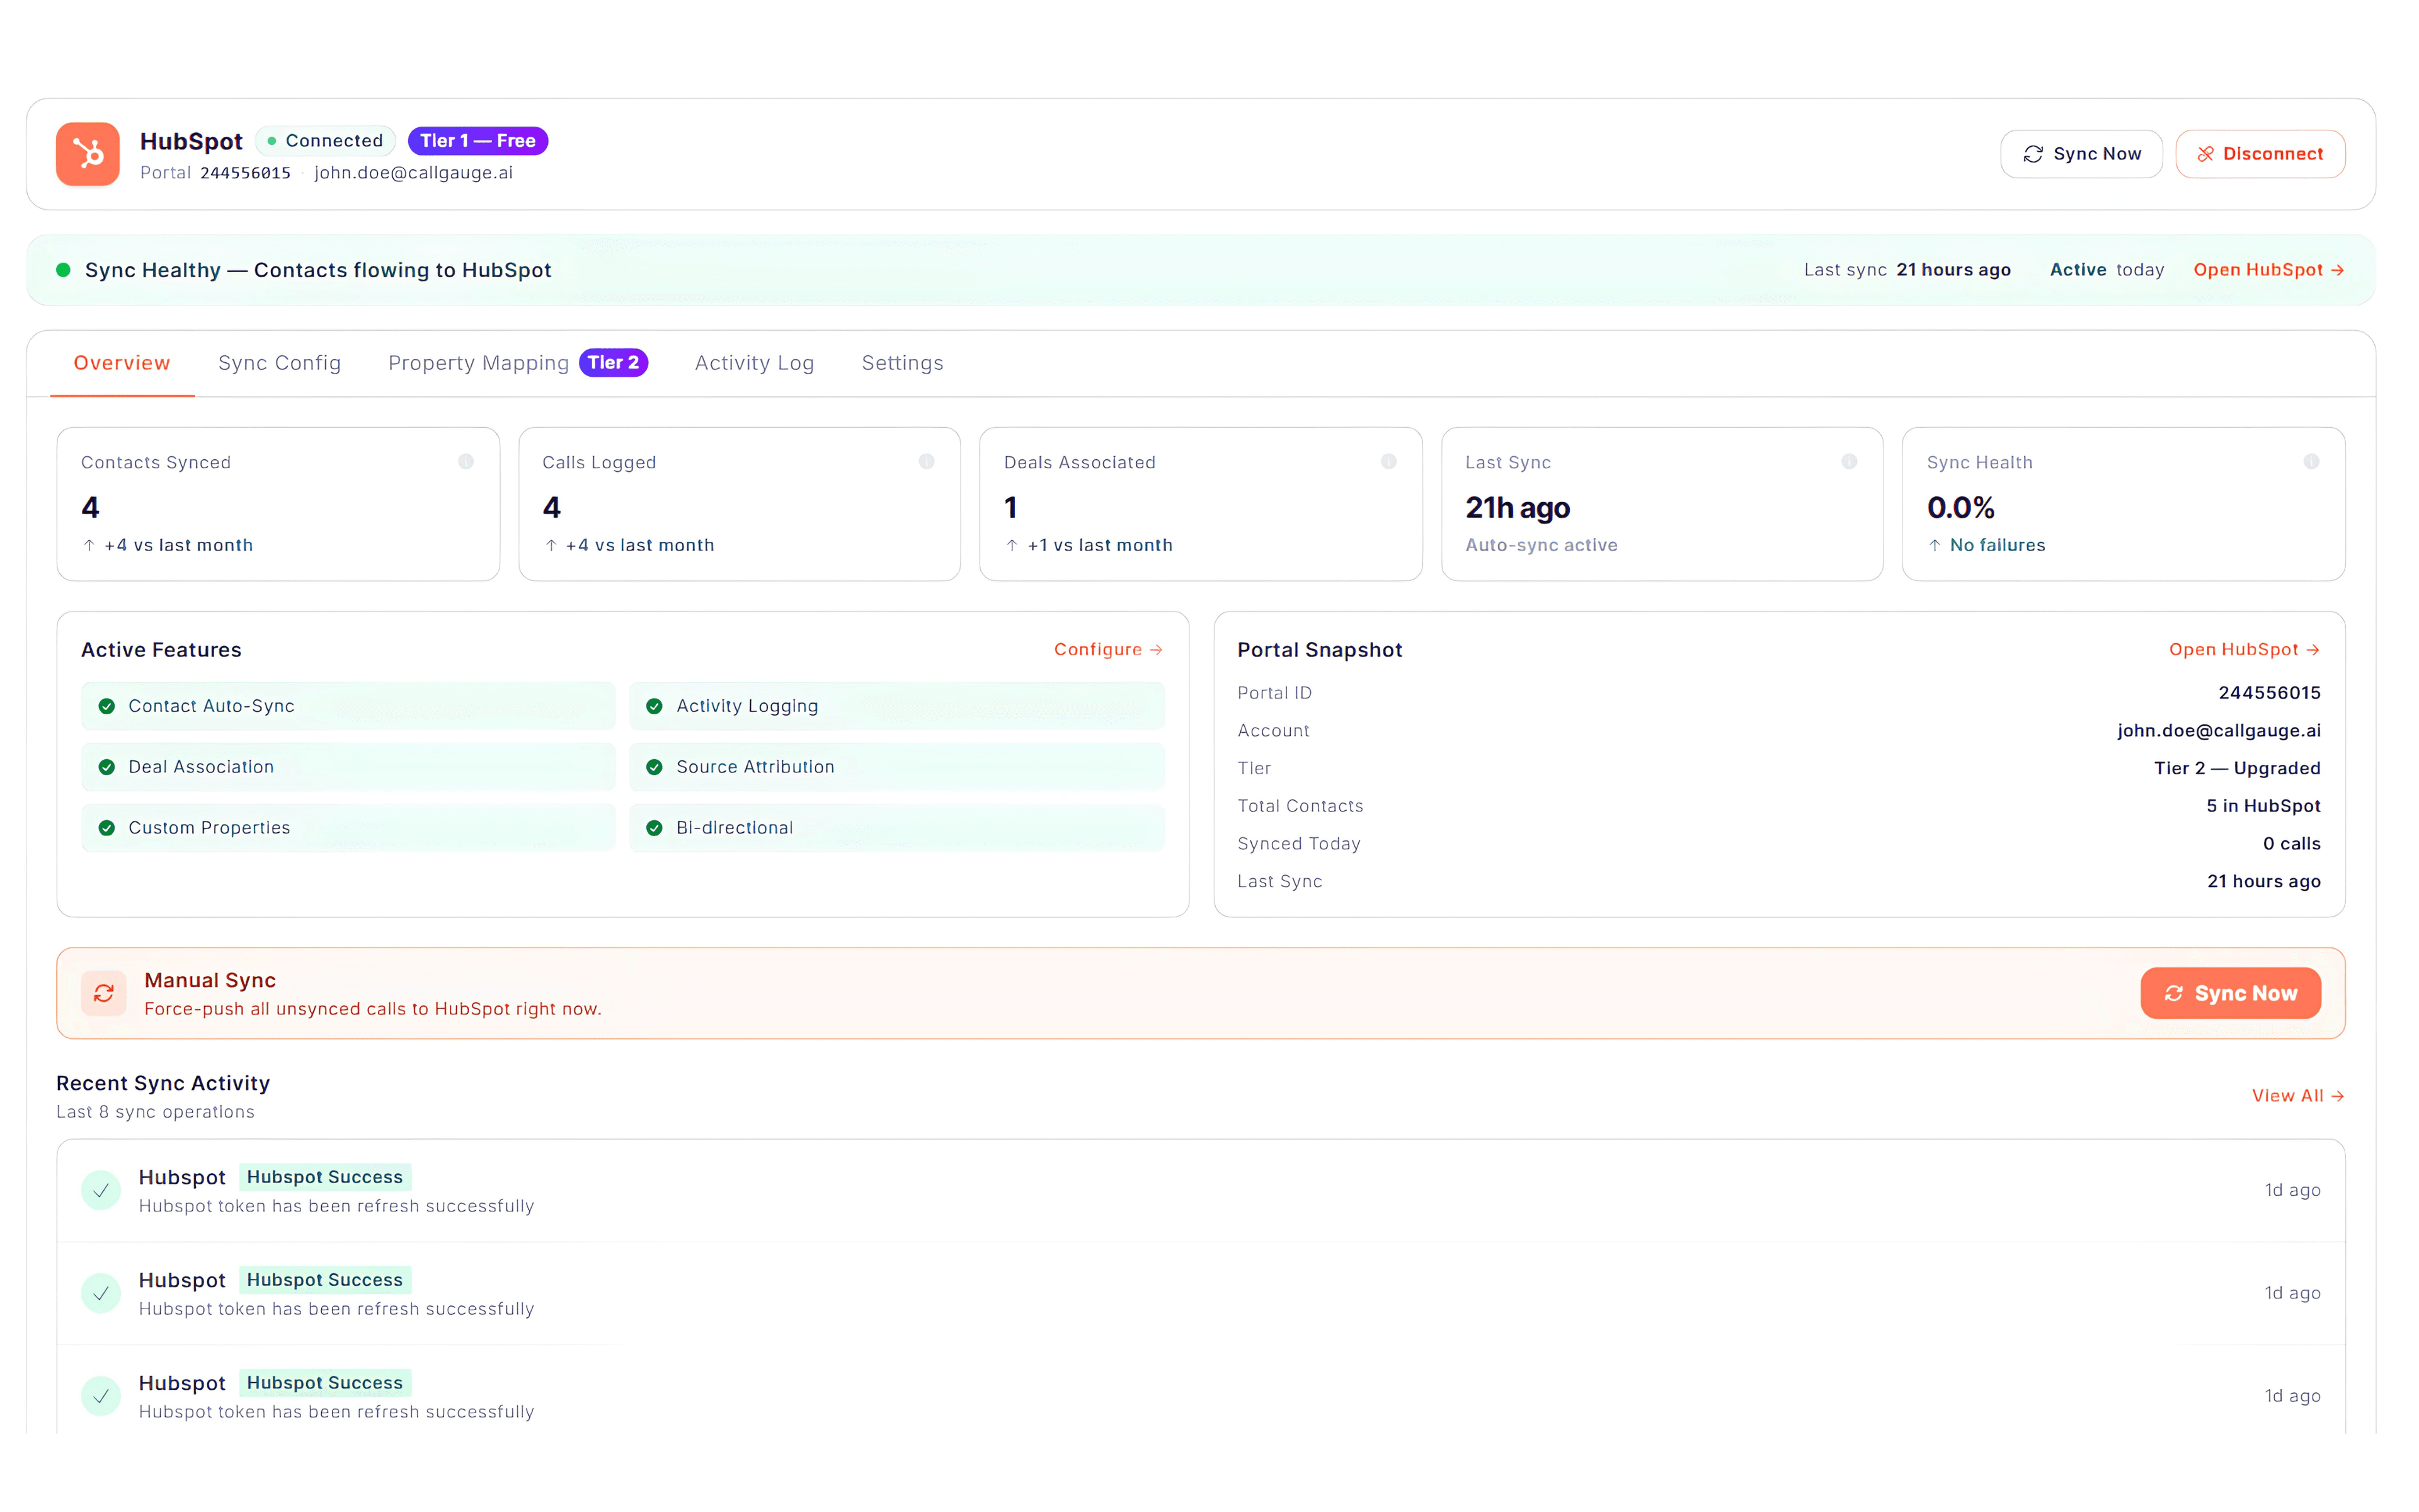Click john.doe@callgauge.ai in header
Image resolution: width=2419 pixels, height=1512 pixels.
pos(413,173)
